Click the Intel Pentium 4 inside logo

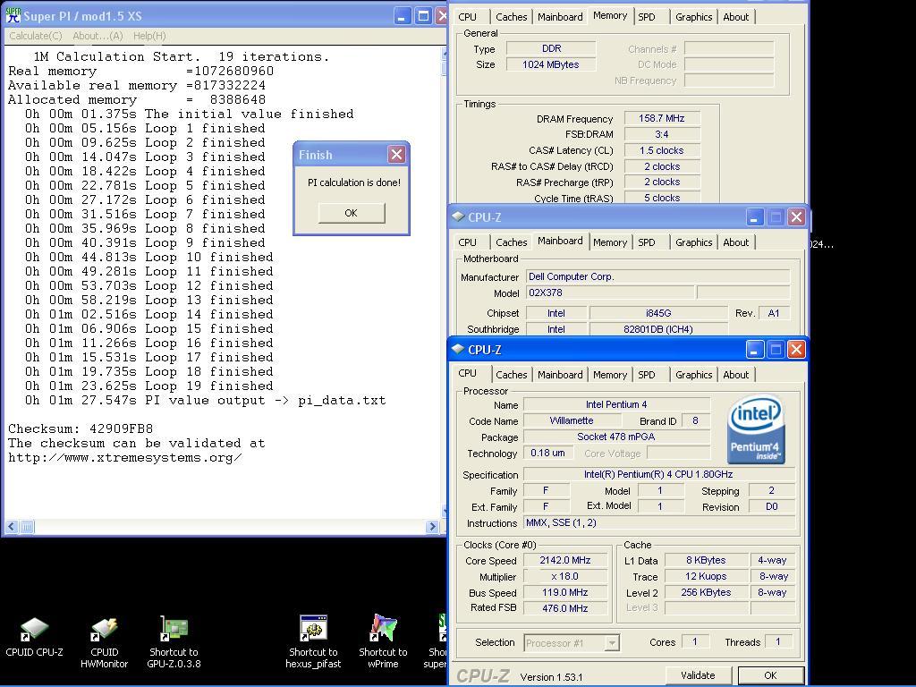click(x=755, y=430)
